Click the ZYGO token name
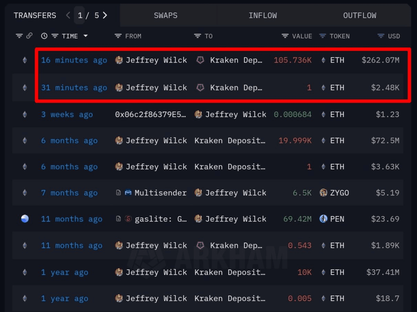The height and width of the screenshot is (312, 417). pos(340,193)
